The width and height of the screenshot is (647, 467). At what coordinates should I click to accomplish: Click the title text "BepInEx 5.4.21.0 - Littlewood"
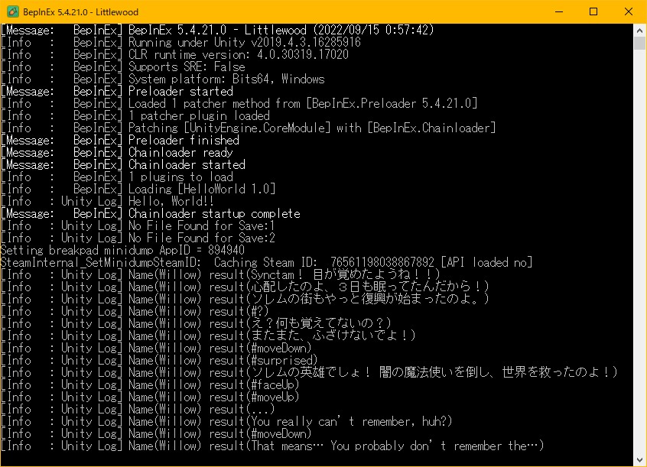[80, 12]
